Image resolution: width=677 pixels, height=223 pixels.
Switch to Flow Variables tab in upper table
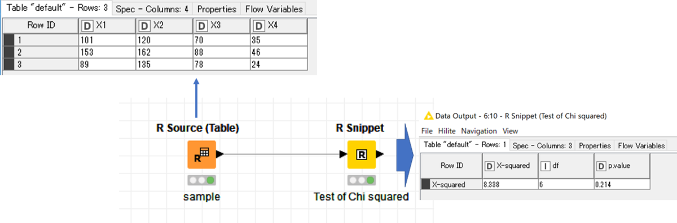tap(274, 9)
